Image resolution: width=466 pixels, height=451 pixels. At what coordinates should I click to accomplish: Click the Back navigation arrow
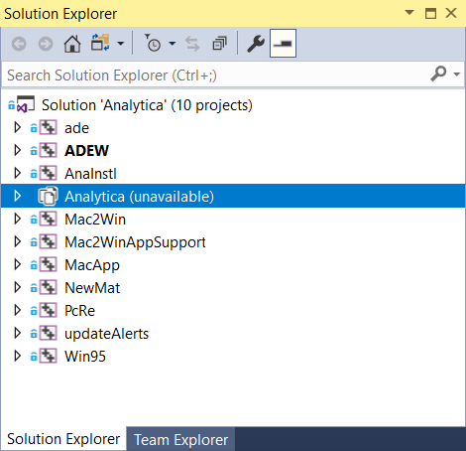(19, 44)
